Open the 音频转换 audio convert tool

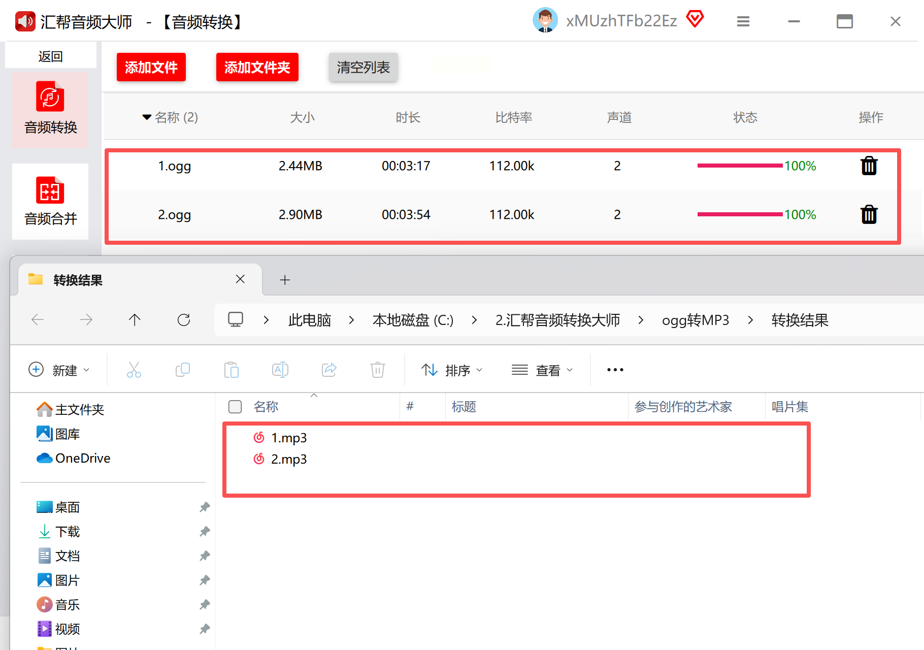[x=50, y=109]
